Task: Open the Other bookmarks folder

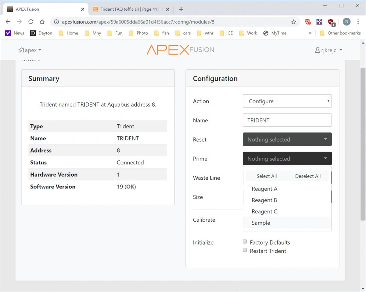Action: pyautogui.click(x=340, y=33)
